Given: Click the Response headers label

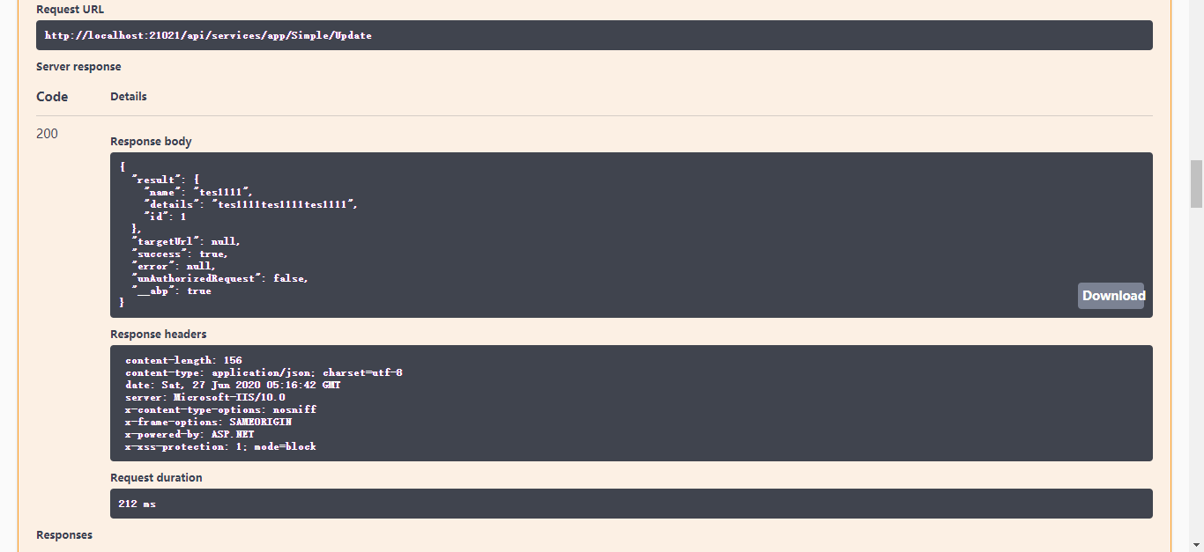Looking at the screenshot, I should (x=159, y=335).
